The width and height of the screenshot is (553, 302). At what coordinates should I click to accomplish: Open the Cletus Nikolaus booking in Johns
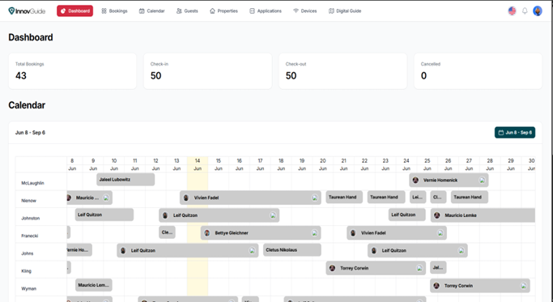(x=292, y=250)
